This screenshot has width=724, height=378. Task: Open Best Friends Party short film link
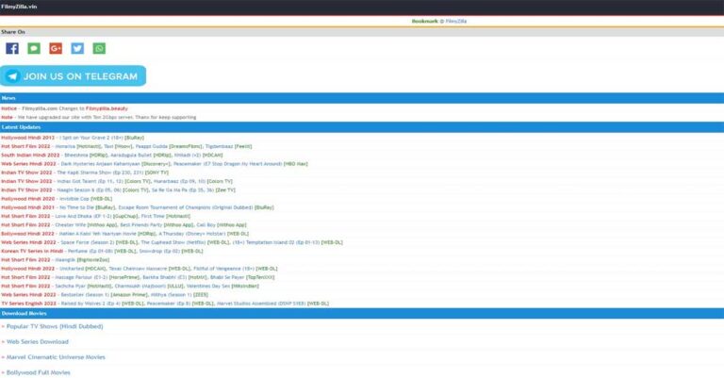click(x=140, y=224)
